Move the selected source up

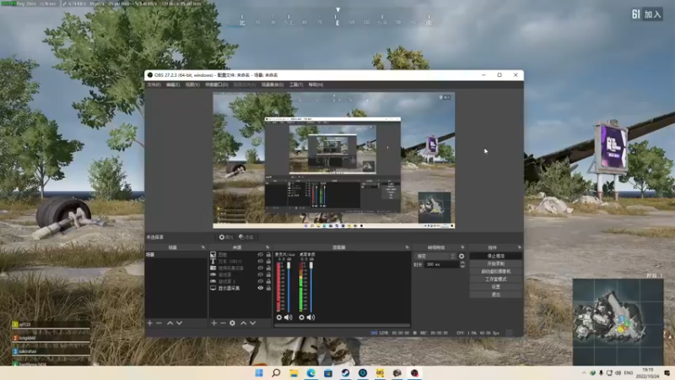click(x=244, y=323)
